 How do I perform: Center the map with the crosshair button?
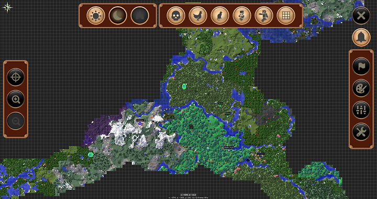16,77
